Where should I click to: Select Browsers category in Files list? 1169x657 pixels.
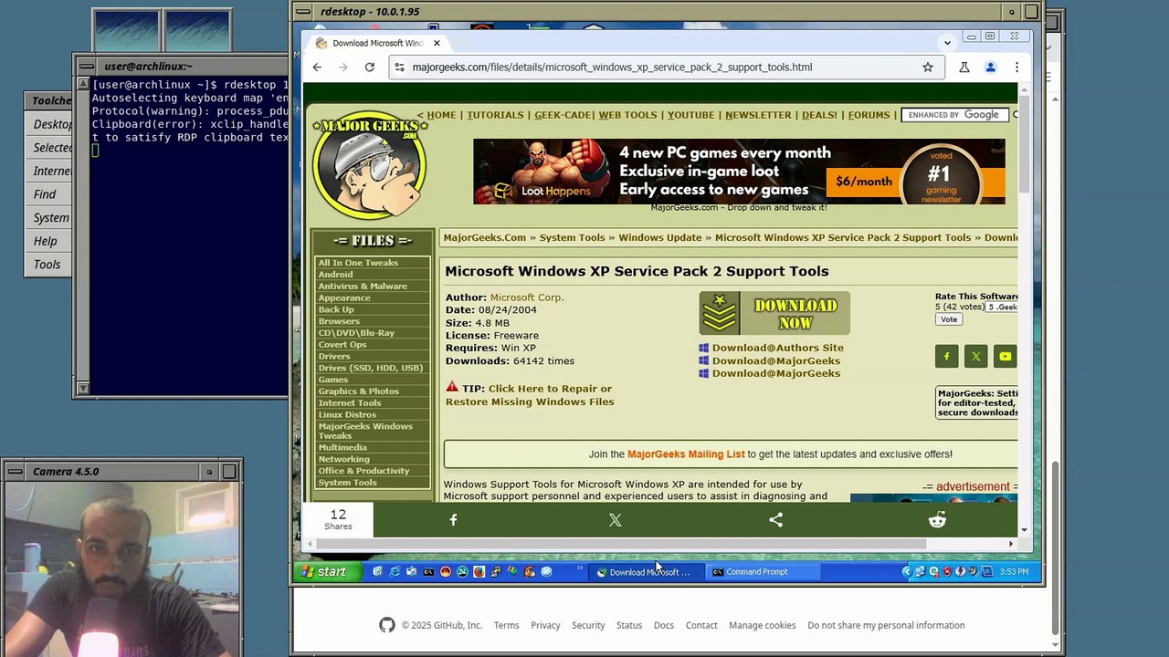coord(339,321)
